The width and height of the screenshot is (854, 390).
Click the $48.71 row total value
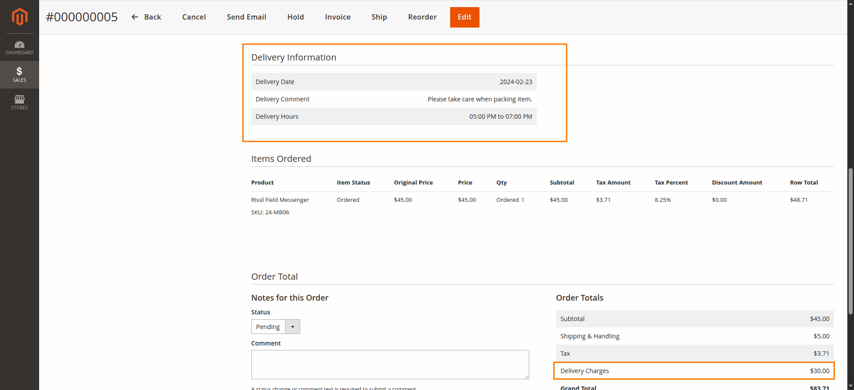coord(799,200)
